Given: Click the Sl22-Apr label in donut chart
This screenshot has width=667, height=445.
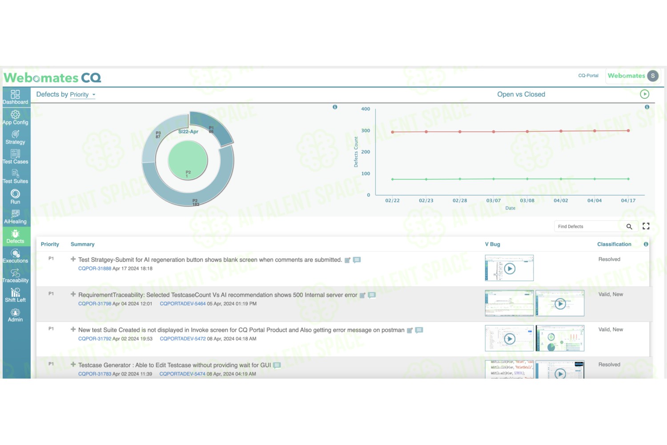Looking at the screenshot, I should pyautogui.click(x=188, y=132).
